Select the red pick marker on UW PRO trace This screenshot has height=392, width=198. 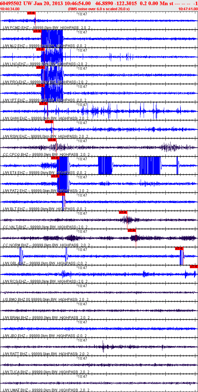[40, 67]
